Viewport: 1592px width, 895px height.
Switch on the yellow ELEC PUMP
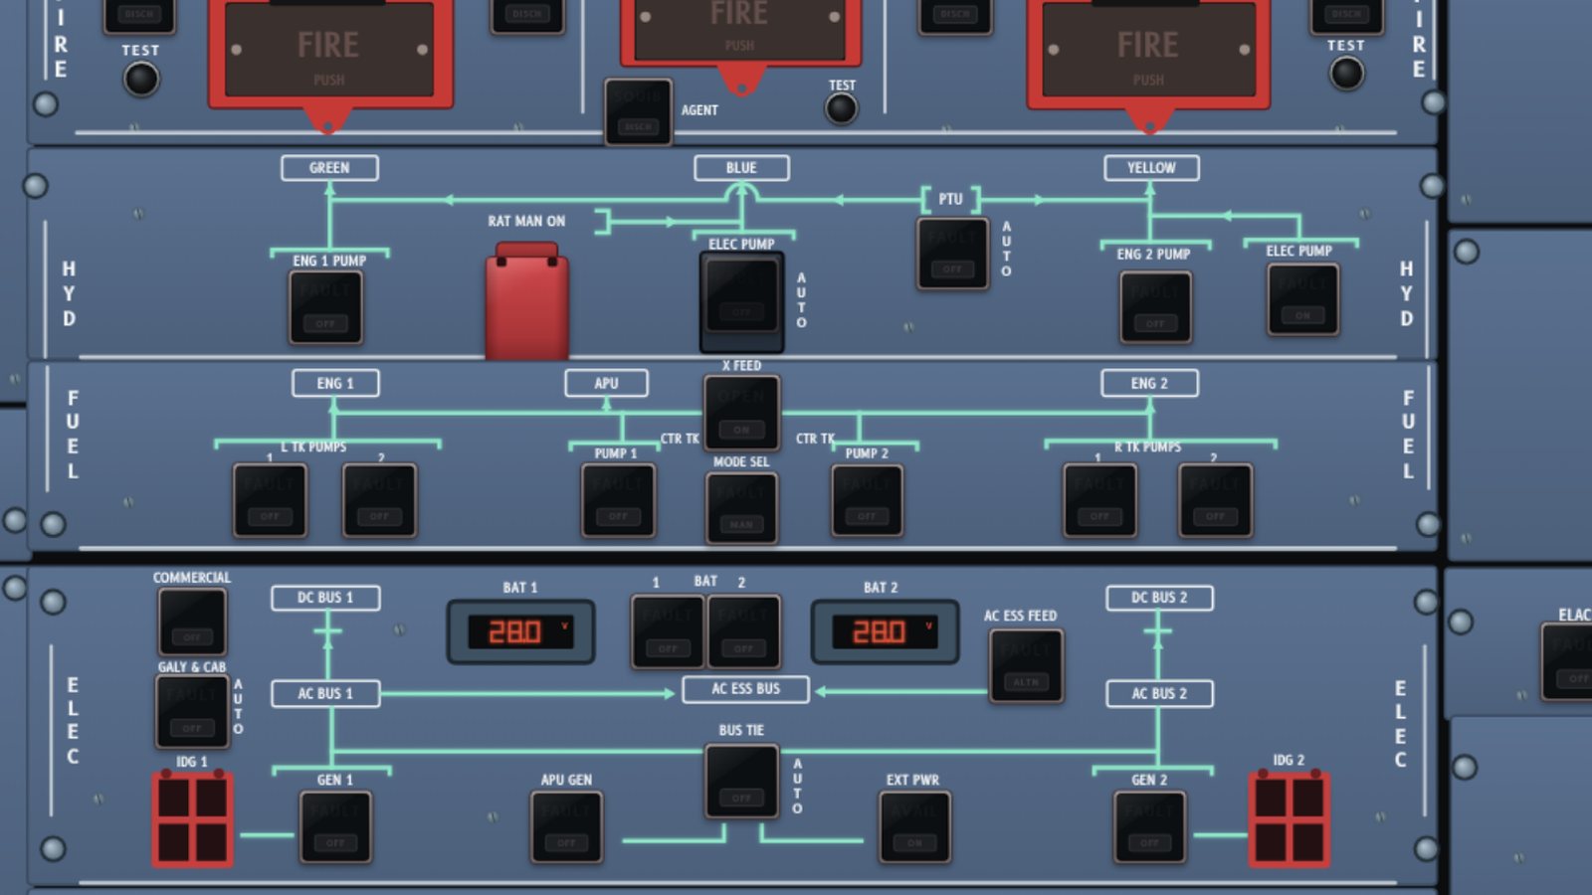pos(1303,299)
